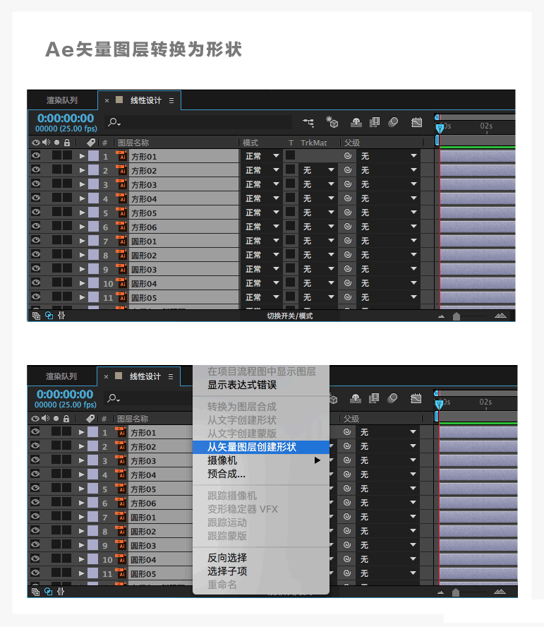Choose 显示表达式错误 in context menu
544x627 pixels.
261,385
